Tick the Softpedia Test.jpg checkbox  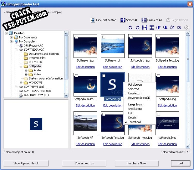pos(159,37)
